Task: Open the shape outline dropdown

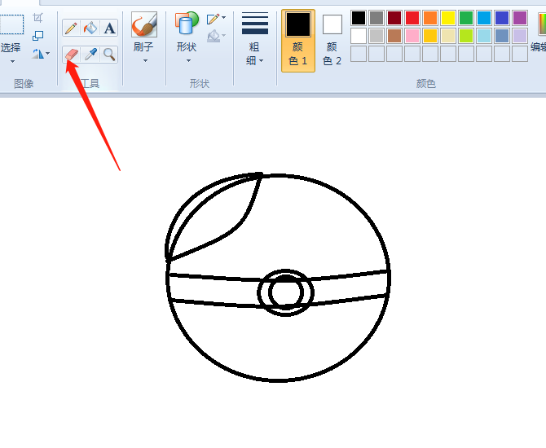Action: click(216, 19)
